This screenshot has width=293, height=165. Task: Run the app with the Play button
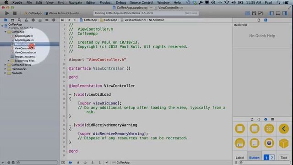[7, 13]
